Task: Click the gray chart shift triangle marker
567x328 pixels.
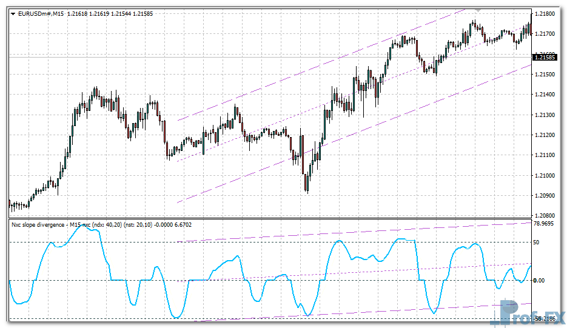Action: pos(478,10)
